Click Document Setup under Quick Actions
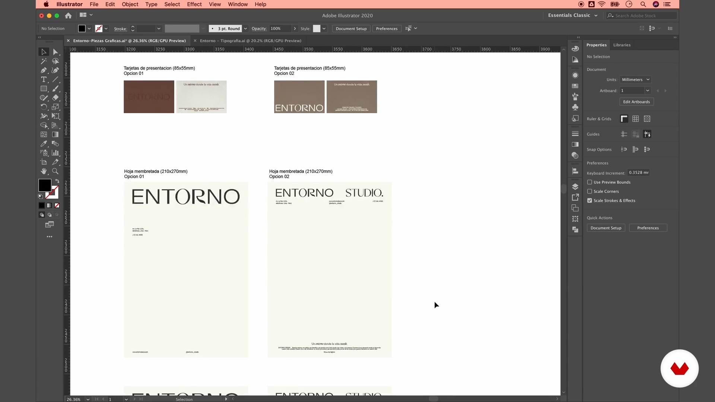The image size is (715, 402). tap(606, 228)
